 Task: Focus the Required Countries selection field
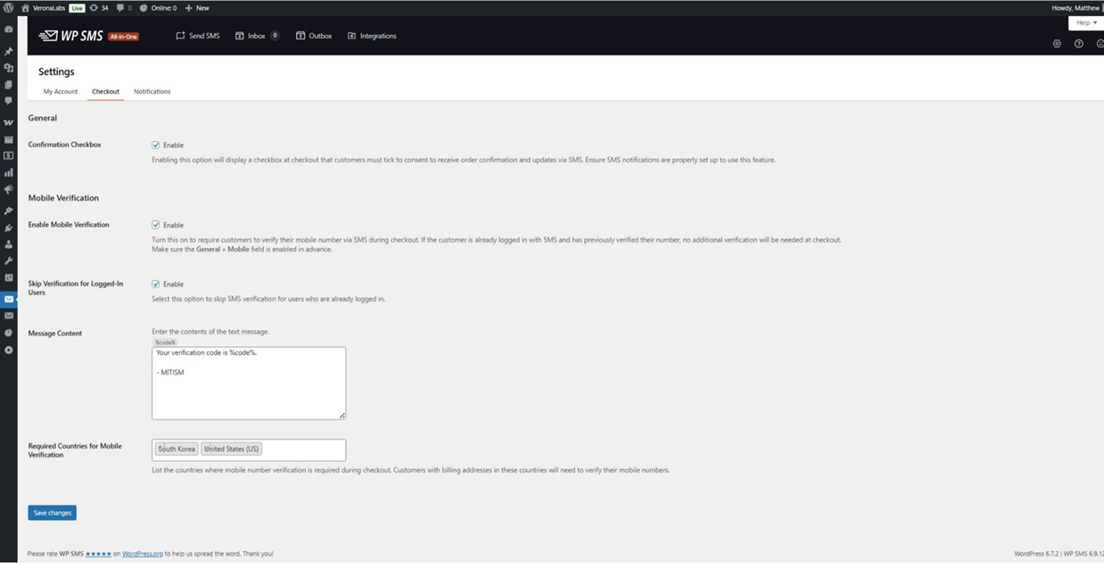249,450
